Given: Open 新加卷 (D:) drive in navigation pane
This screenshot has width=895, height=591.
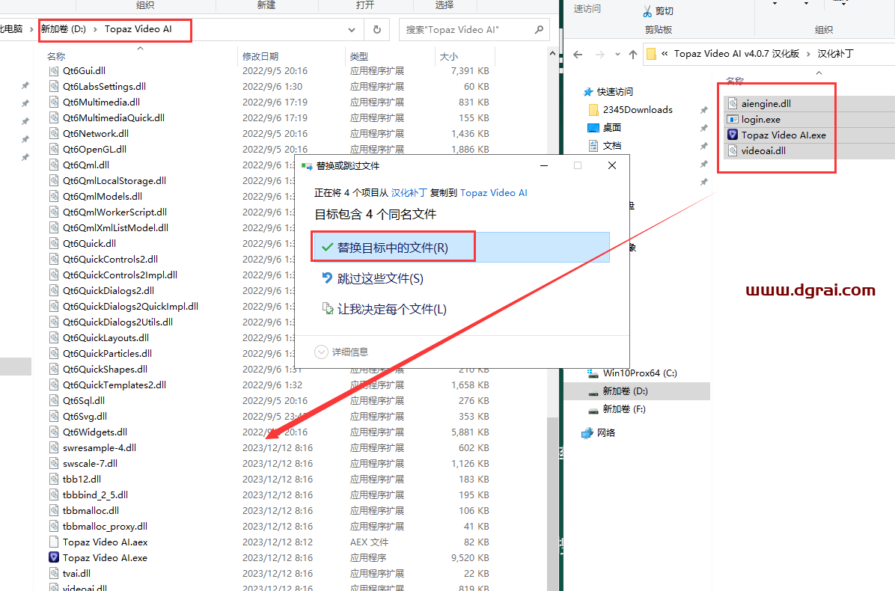Looking at the screenshot, I should click(x=625, y=391).
